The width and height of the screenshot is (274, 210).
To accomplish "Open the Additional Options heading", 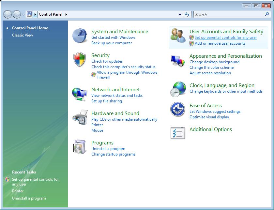I will [x=211, y=129].
